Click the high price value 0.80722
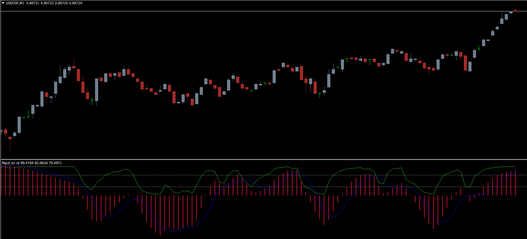The height and width of the screenshot is (239, 527). pos(47,3)
